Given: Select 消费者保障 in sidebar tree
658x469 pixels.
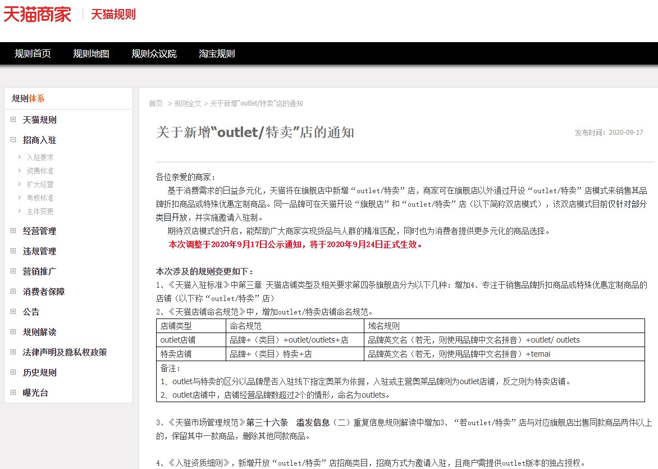Looking at the screenshot, I should pyautogui.click(x=44, y=292).
